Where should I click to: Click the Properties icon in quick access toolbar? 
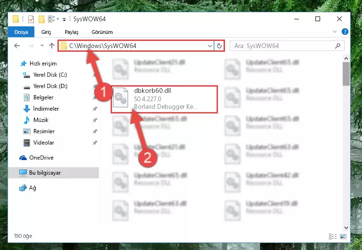(x=31, y=19)
